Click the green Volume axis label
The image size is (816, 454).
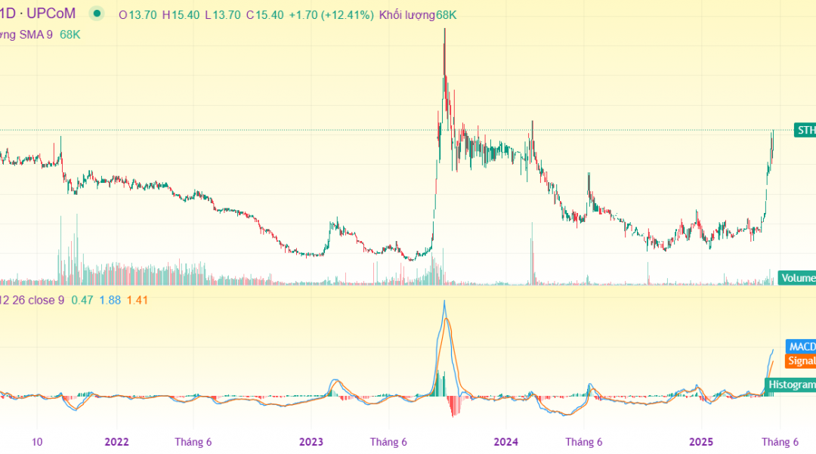797,278
